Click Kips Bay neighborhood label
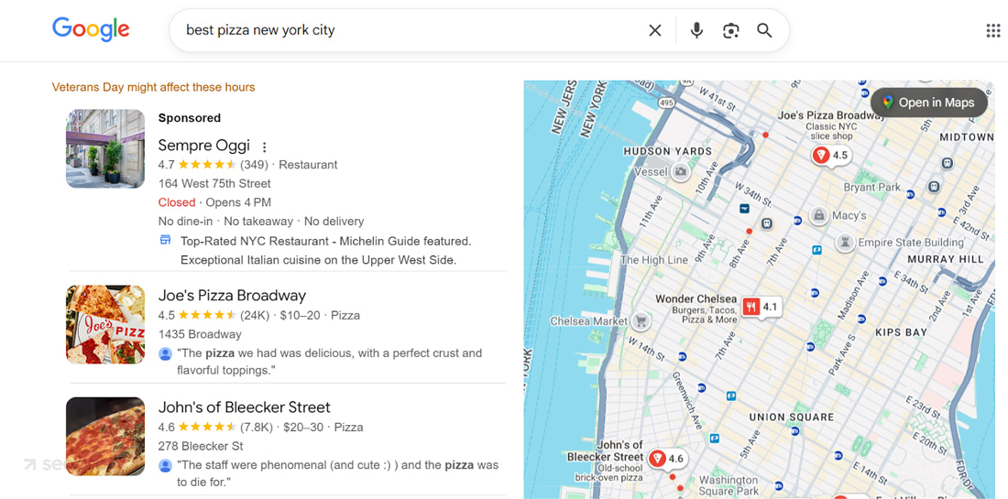Image resolution: width=1008 pixels, height=499 pixels. [x=902, y=332]
